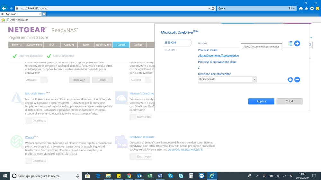Click the browser back arrow
This screenshot has height=180, width=321.
click(x=4, y=8)
